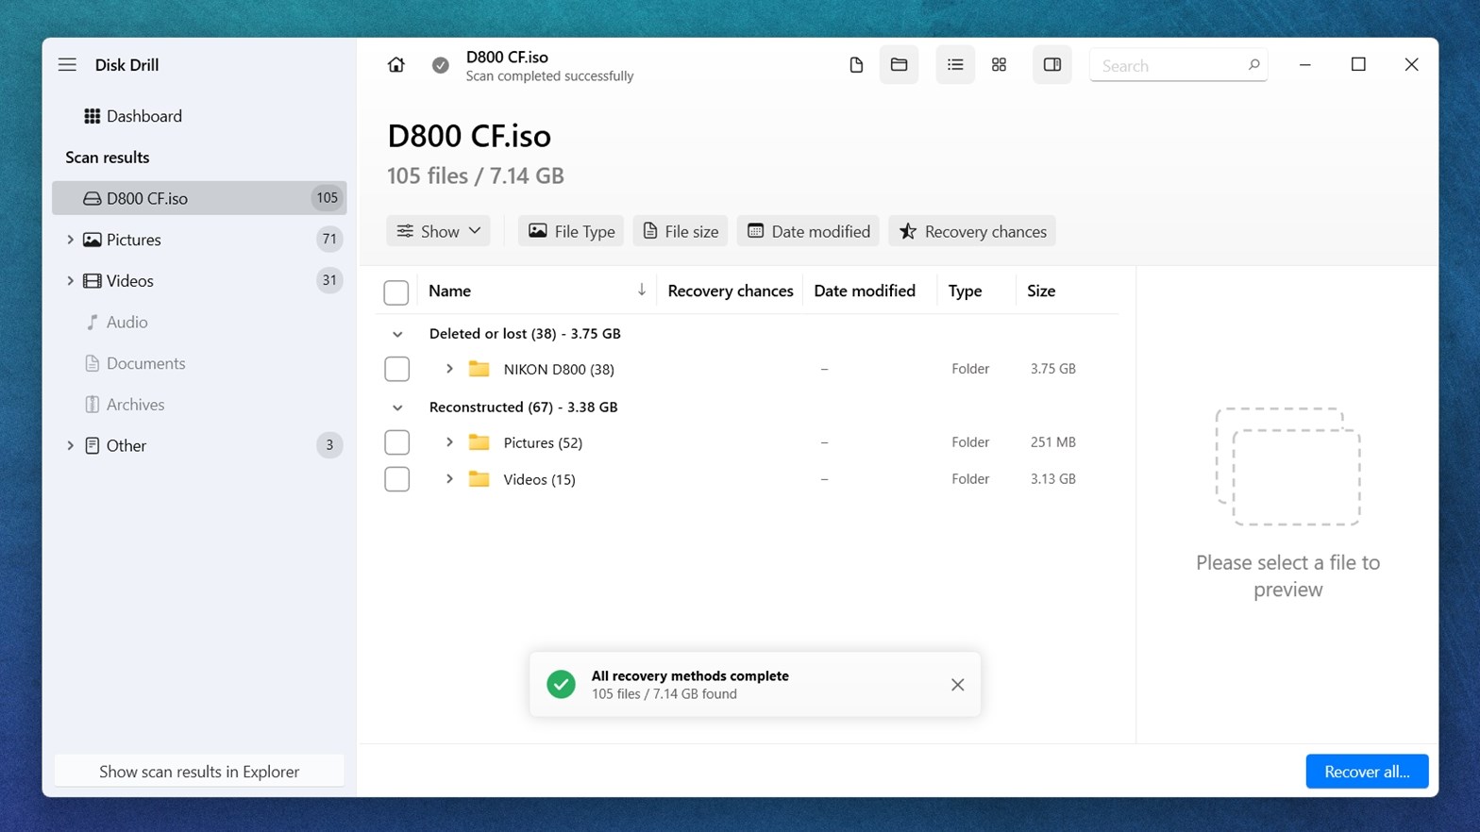Open Dashboard in the sidebar
Screen dimensions: 1480x832
pos(143,116)
